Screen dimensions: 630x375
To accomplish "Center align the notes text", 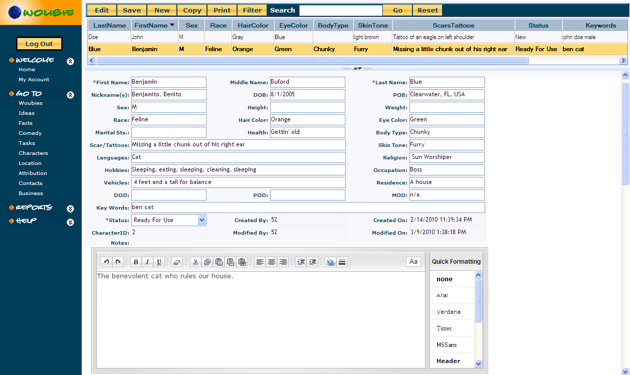I will pyautogui.click(x=271, y=262).
